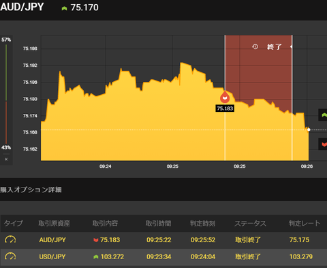
Task: Click 取引終了 status in USD/JPY row
Action: 248,256
